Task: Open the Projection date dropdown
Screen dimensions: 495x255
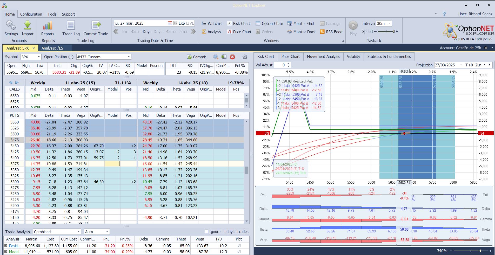Action: coord(461,65)
